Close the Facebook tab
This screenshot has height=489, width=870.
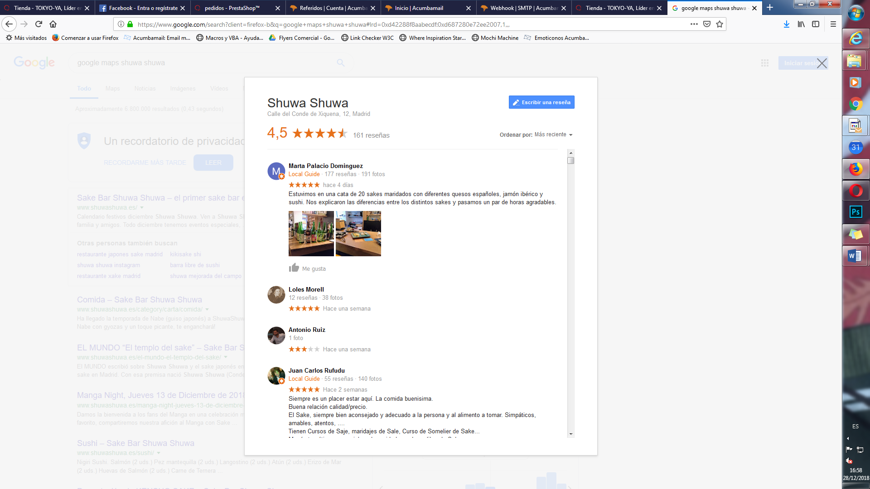click(x=183, y=8)
